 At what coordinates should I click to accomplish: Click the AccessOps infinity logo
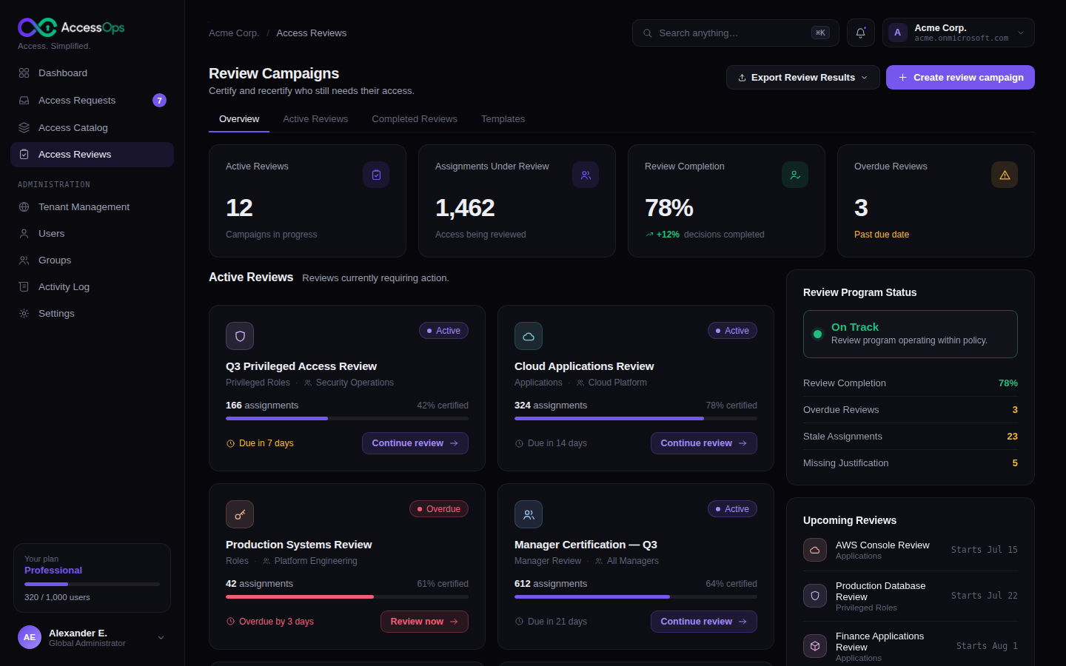tap(37, 27)
